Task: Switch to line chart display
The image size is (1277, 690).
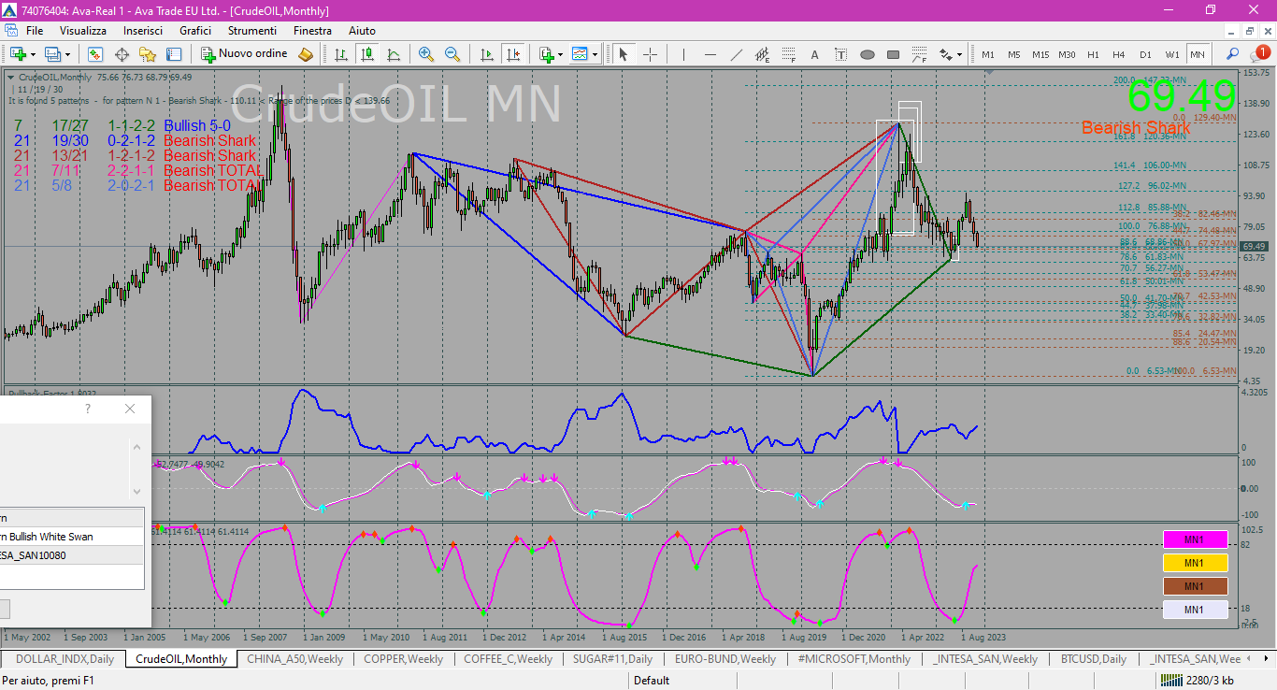Action: (x=394, y=54)
